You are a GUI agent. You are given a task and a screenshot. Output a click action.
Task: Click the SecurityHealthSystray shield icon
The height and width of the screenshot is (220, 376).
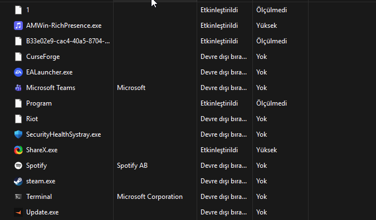(18, 134)
